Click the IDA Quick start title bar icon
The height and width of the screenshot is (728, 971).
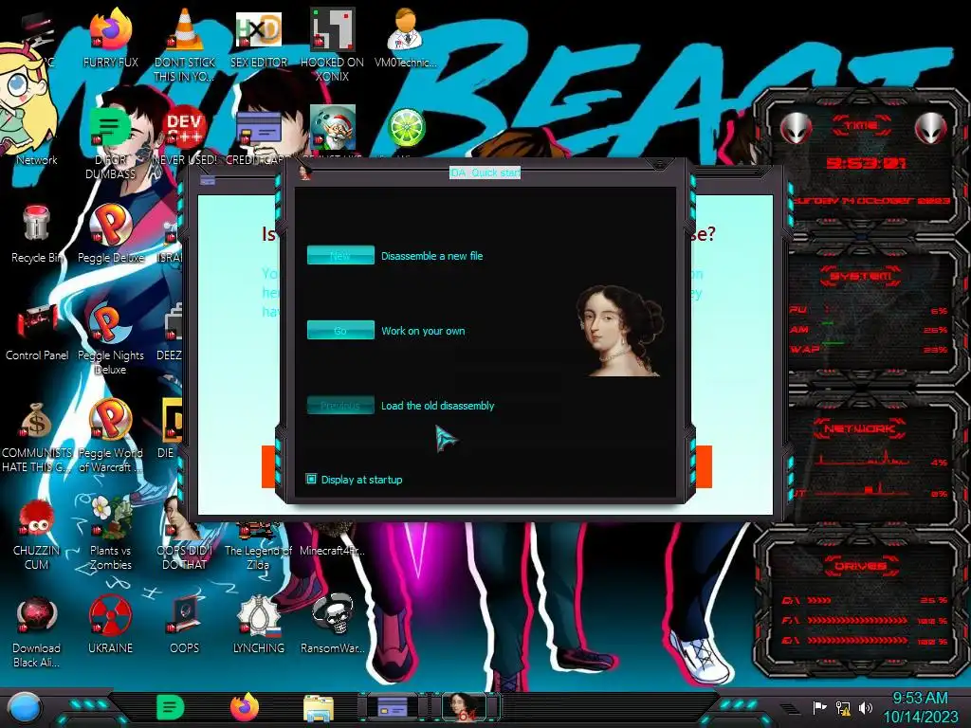coord(304,173)
